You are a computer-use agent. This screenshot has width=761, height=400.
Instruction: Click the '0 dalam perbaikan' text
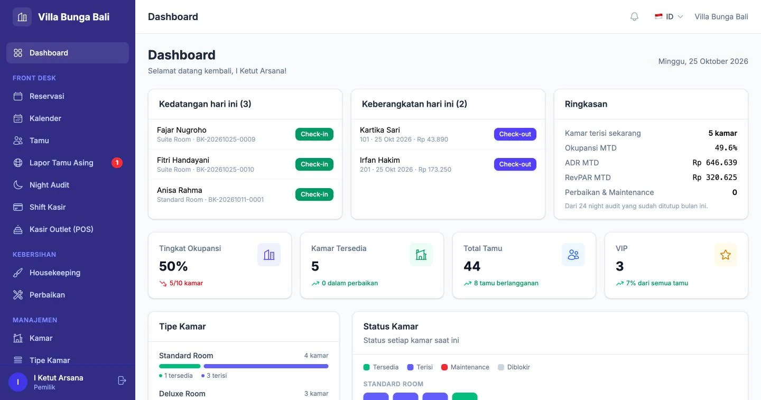click(350, 283)
